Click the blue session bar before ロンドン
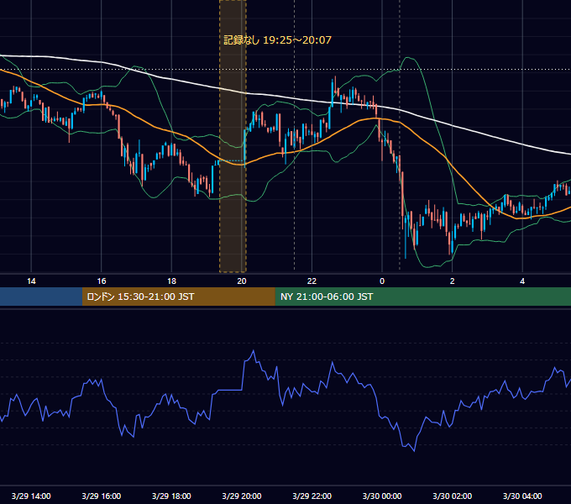 click(41, 297)
